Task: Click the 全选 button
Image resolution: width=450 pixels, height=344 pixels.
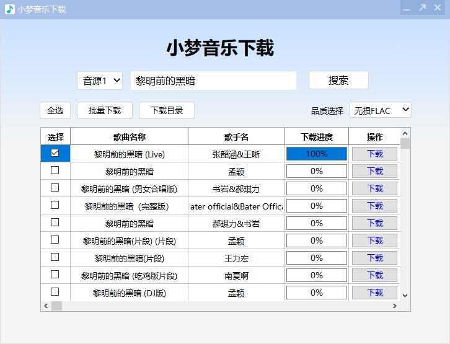Action: (x=55, y=110)
